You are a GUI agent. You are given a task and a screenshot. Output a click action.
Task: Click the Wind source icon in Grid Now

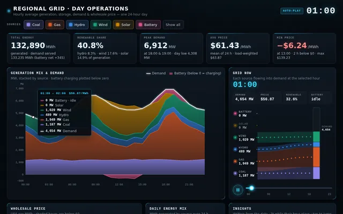pos(235,137)
